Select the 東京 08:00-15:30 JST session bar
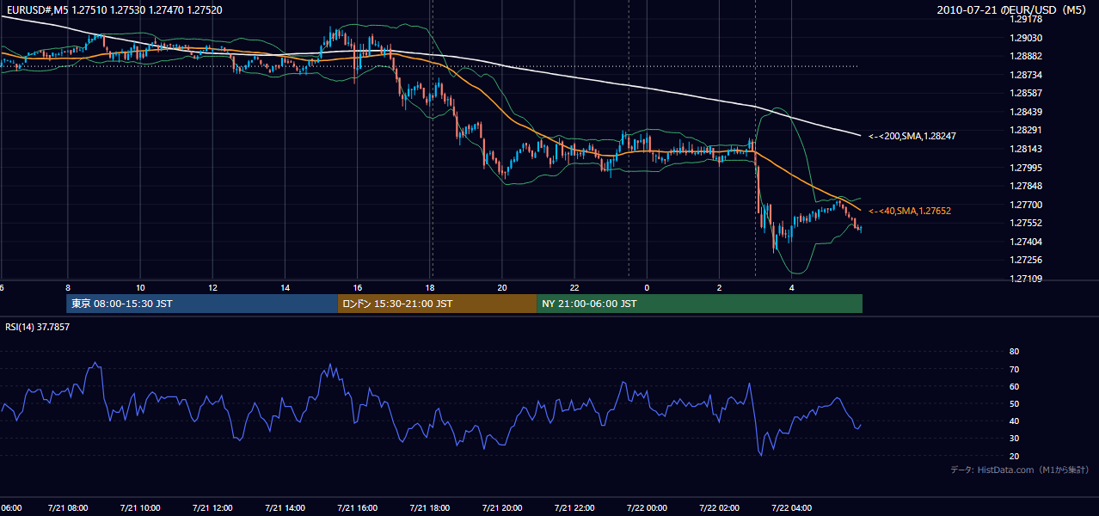Image resolution: width=1099 pixels, height=516 pixels. point(202,304)
